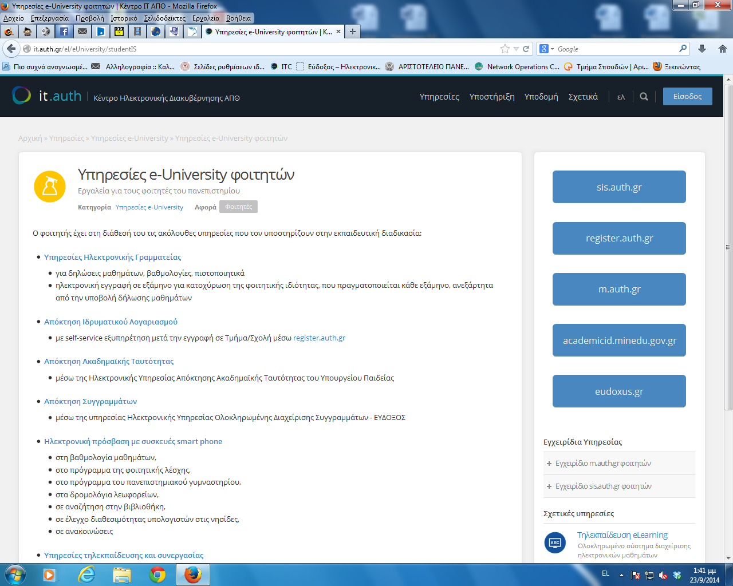733x586 pixels.
Task: Open the ελ language selector
Action: coord(621,97)
